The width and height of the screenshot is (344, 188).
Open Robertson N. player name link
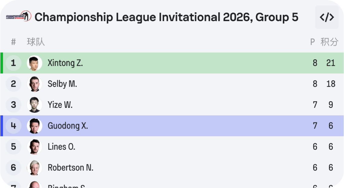pos(71,168)
